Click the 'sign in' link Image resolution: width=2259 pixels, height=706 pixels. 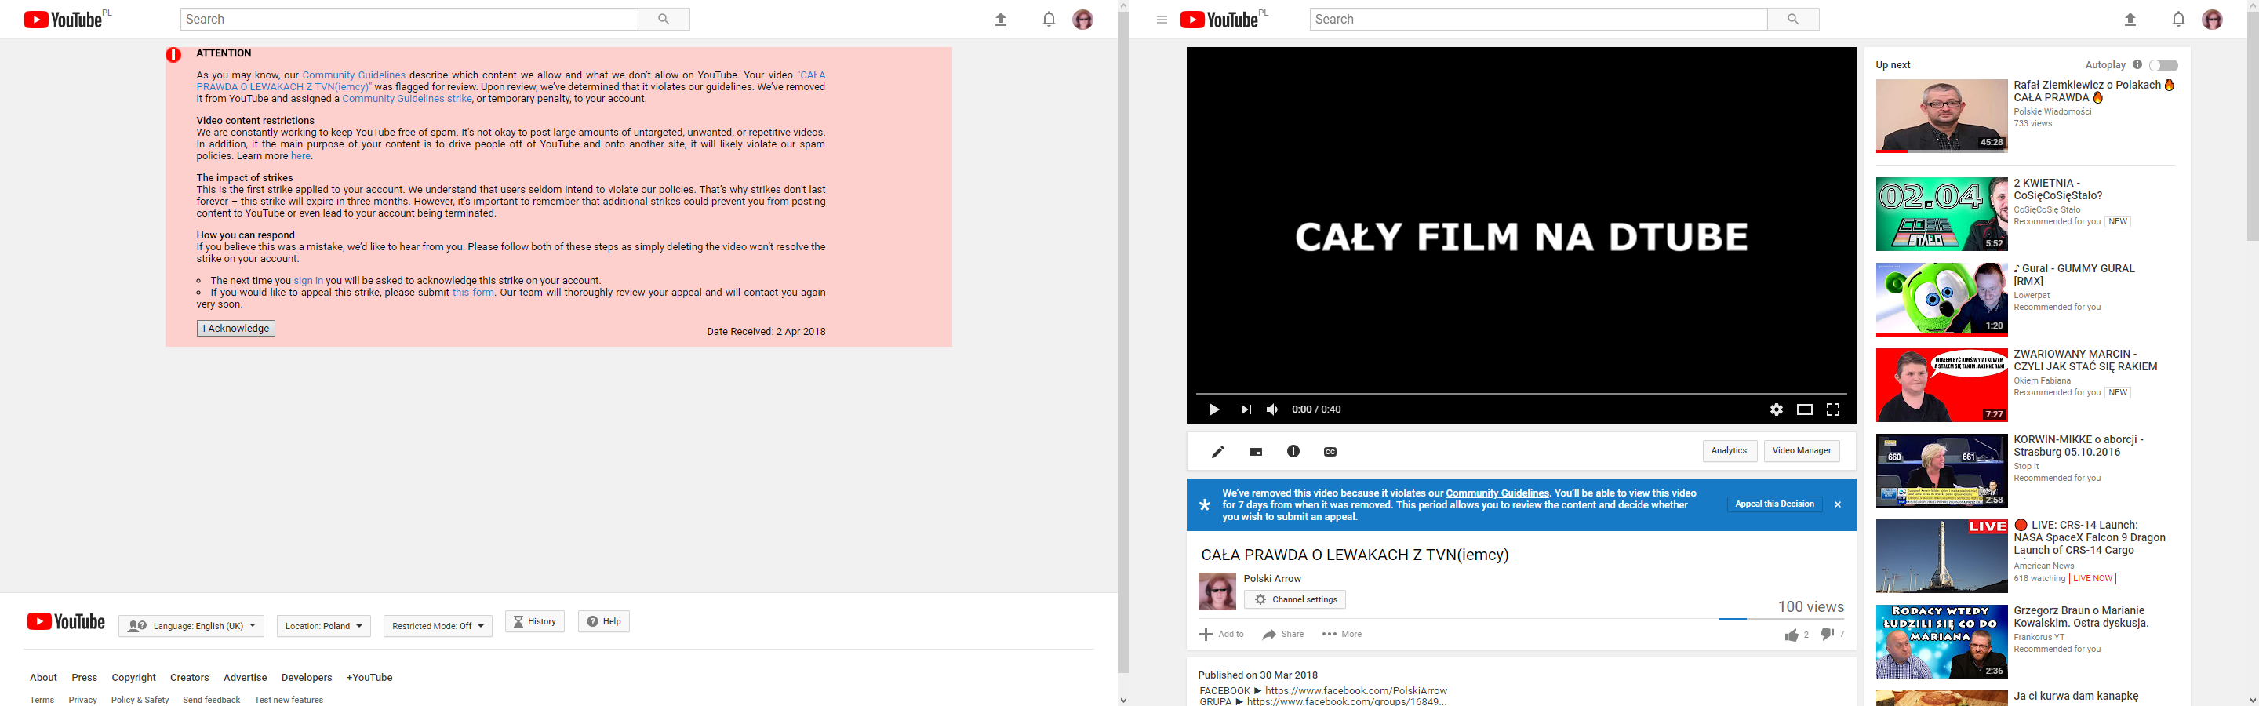tap(307, 281)
